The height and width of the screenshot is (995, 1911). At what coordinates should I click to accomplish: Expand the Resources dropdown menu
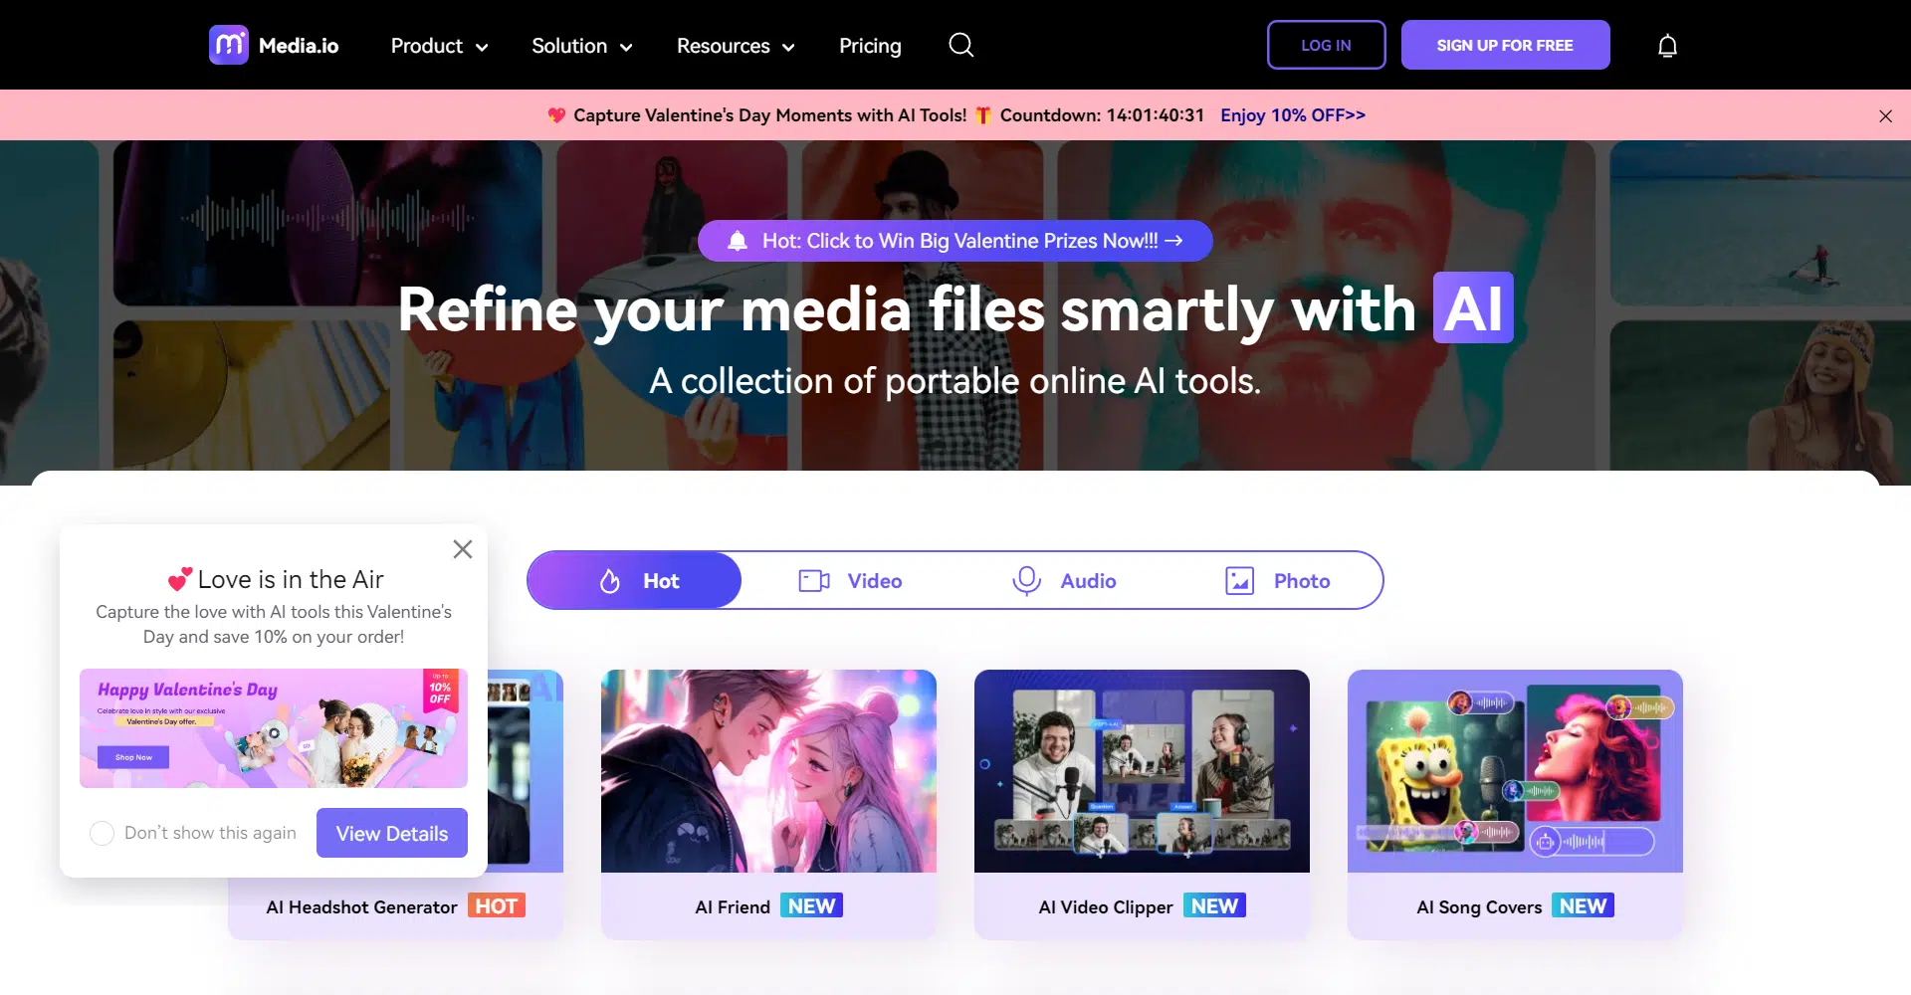[735, 46]
